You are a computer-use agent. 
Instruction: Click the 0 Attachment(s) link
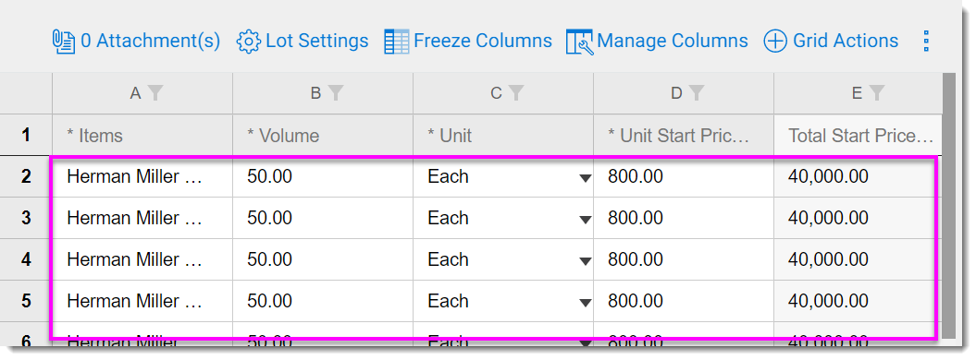151,41
